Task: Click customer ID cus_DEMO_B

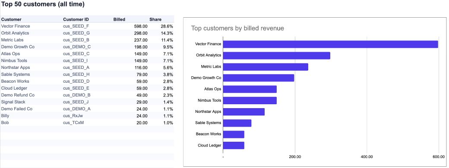Action: click(x=77, y=95)
